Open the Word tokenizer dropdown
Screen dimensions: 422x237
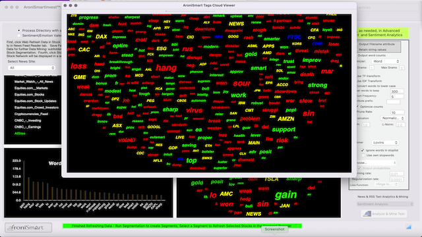tap(386, 61)
